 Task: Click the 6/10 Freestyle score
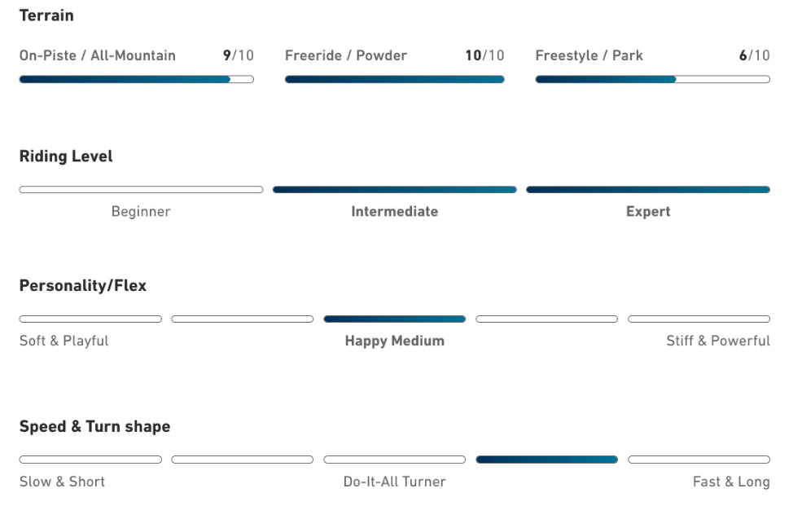coord(753,55)
